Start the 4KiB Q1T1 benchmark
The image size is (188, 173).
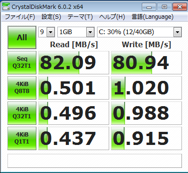22,138
